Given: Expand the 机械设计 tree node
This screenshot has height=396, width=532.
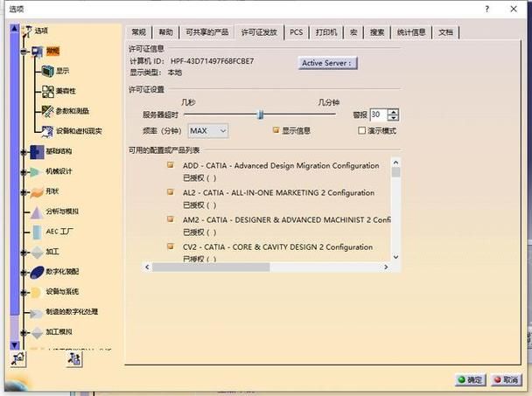Looking at the screenshot, I should [24, 172].
